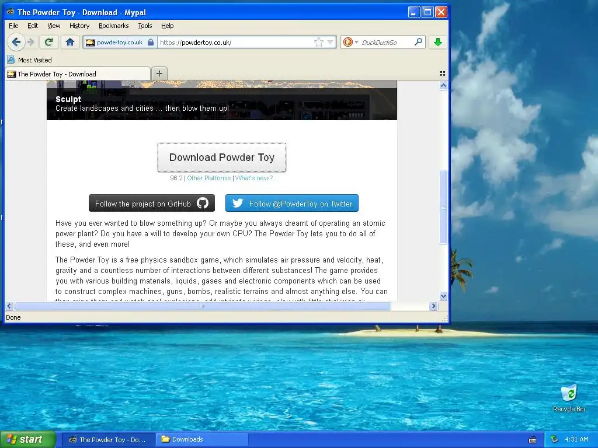
Task: Select The Powder Toy - Download tab
Action: pyautogui.click(x=78, y=74)
